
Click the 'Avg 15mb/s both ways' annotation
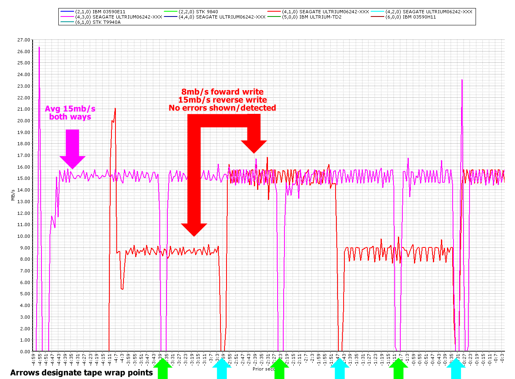tap(70, 113)
